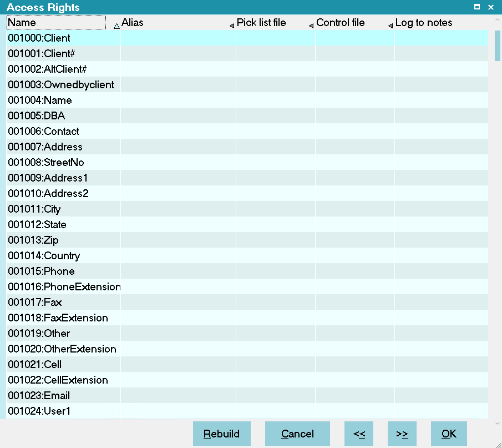
Task: Maximize the Access Rights window
Action: click(x=477, y=7)
